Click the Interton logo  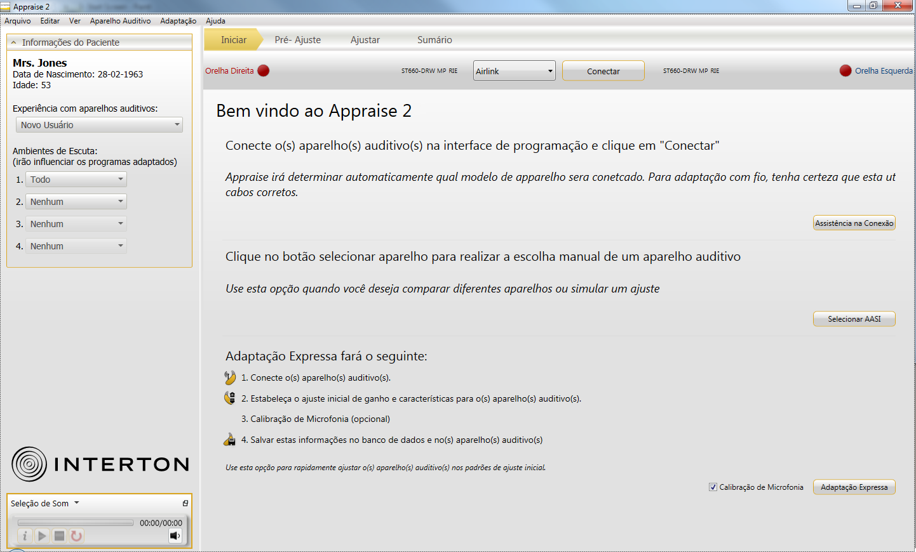pos(100,464)
